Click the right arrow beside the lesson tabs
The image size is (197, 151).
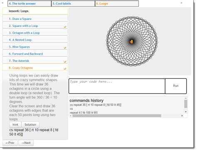point(181,3)
